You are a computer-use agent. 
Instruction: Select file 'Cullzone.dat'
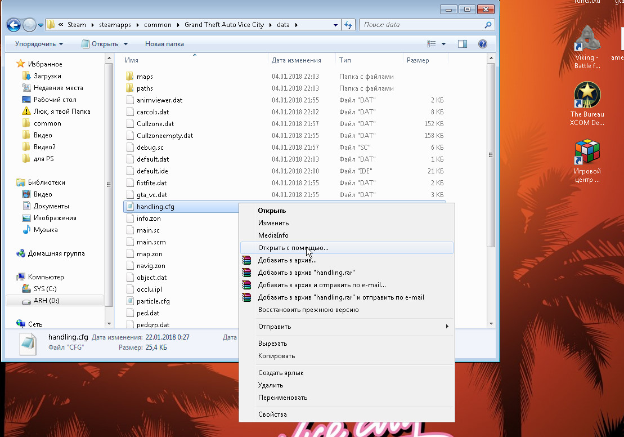155,123
